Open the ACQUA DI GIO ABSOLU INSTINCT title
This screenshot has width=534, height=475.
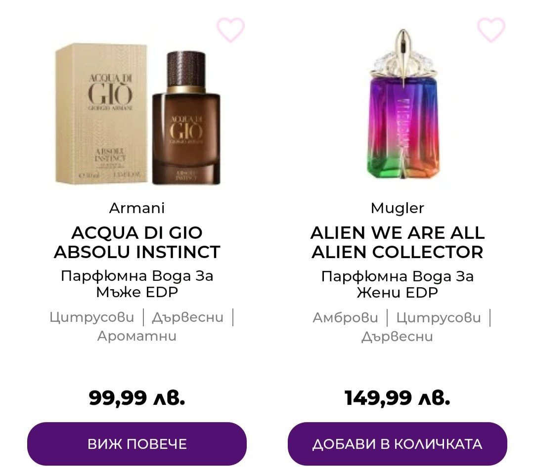pos(137,242)
